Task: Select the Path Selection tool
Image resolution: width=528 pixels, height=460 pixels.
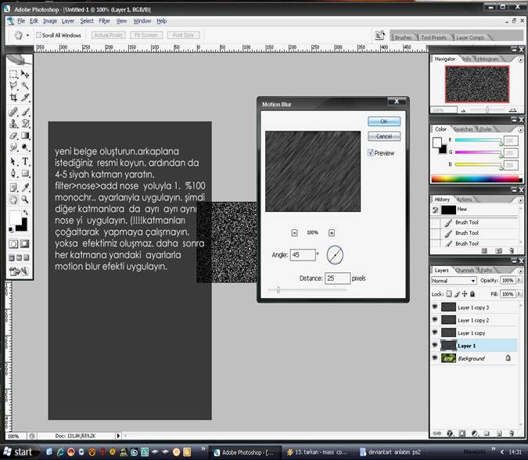Action: tap(13, 161)
